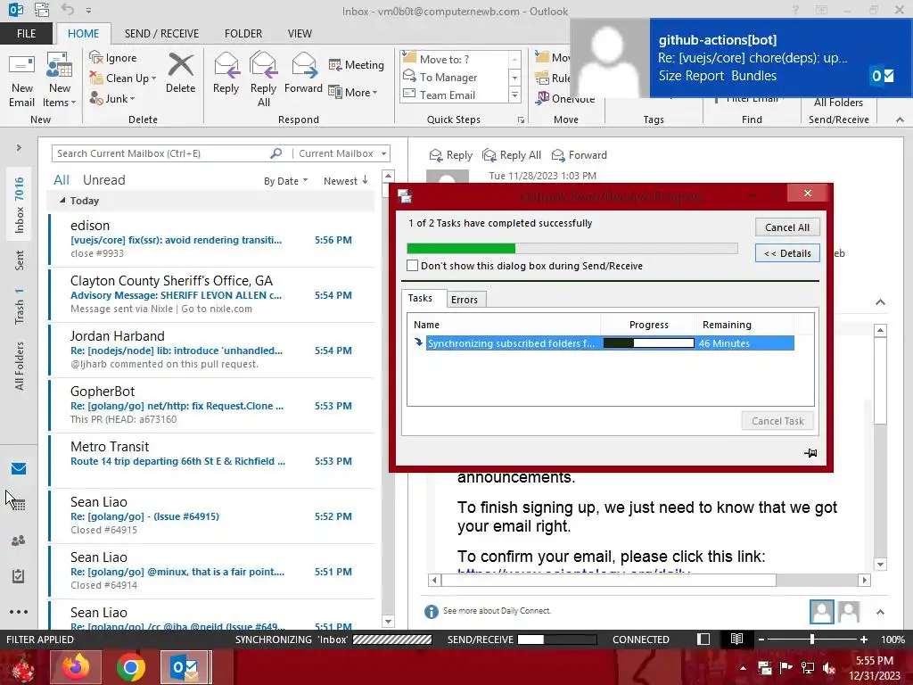The width and height of the screenshot is (913, 685).
Task: Click the zoom slider handle
Action: click(812, 639)
